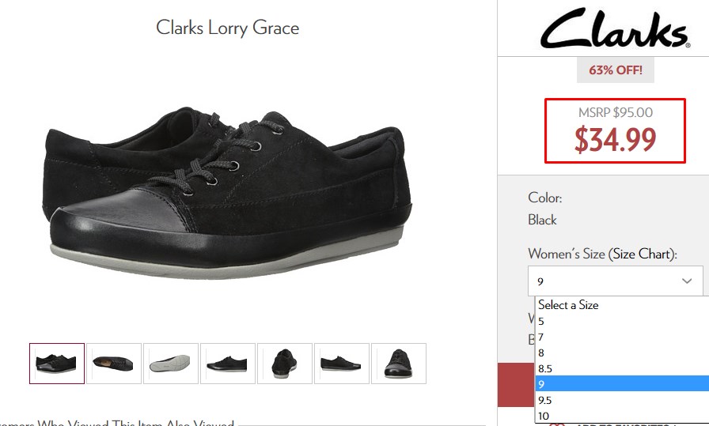This screenshot has width=709, height=426.
Task: Click the Clarks brand logo
Action: tap(615, 28)
